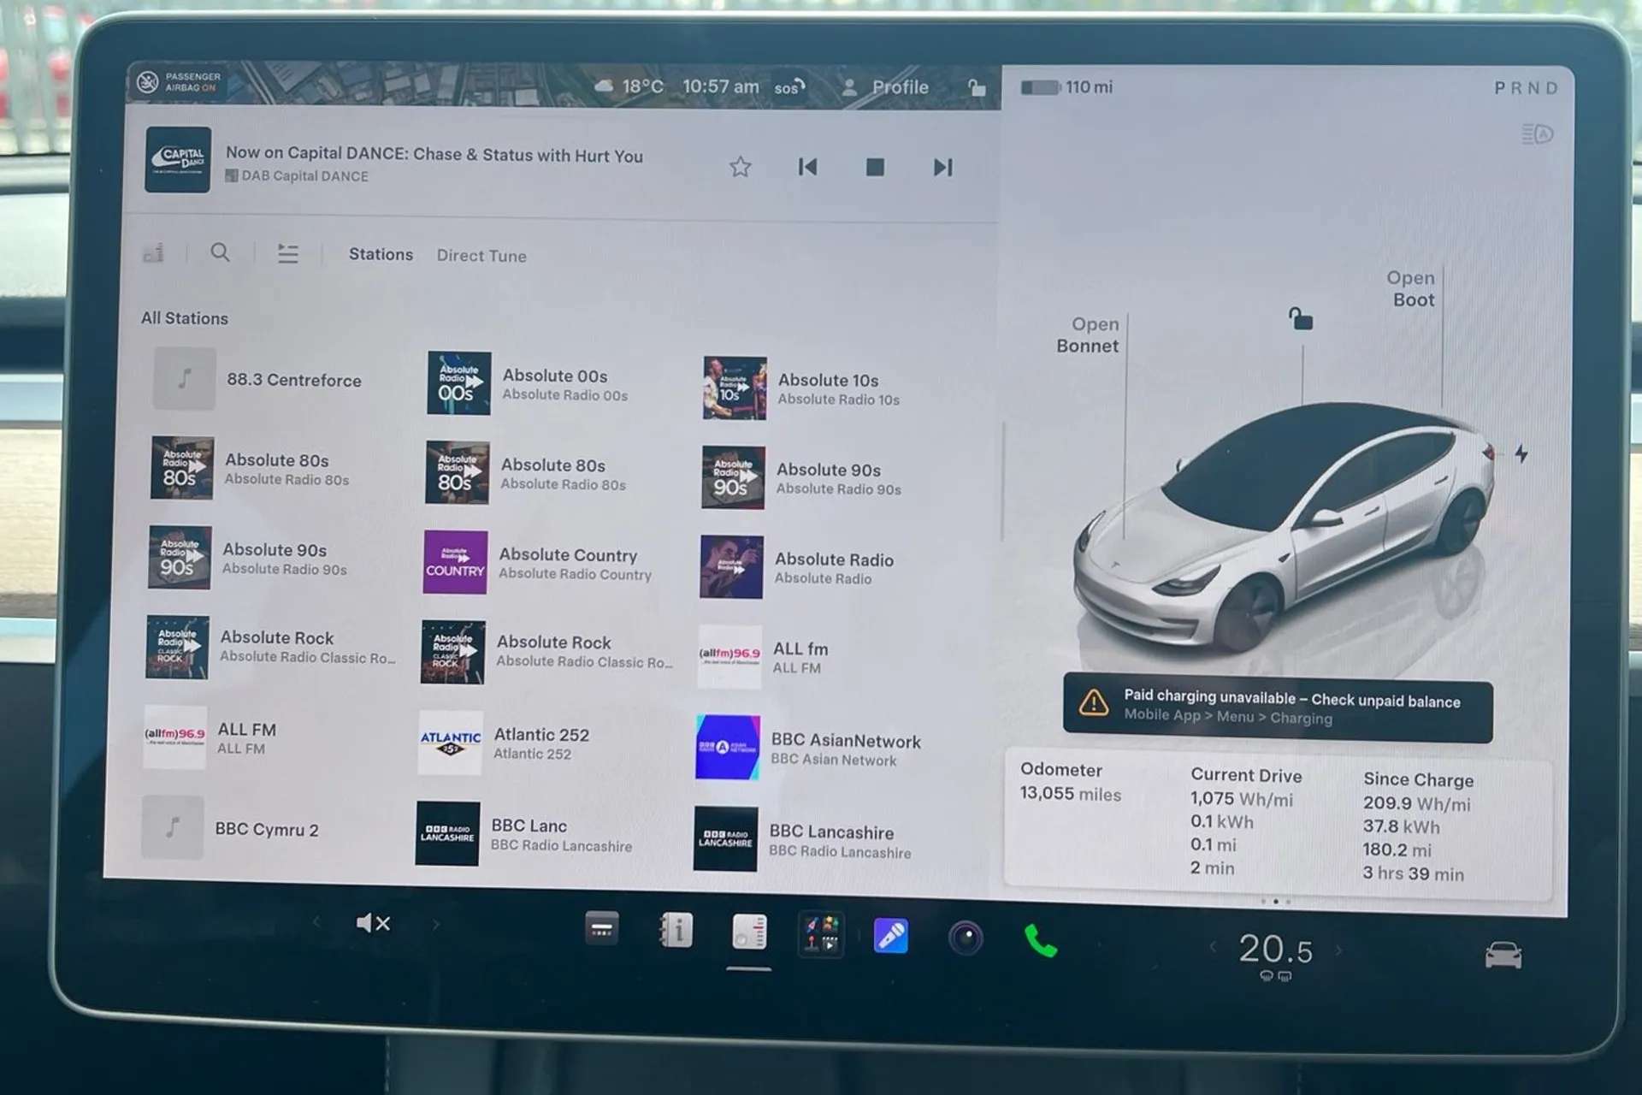The image size is (1642, 1095).
Task: Lower cabin temperature with left chevron
Action: point(1213,946)
